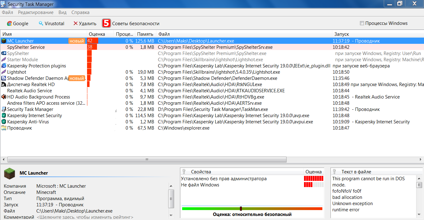Click the green-to-red rating gauge marker
This screenshot has height=220, width=424.
[241, 209]
